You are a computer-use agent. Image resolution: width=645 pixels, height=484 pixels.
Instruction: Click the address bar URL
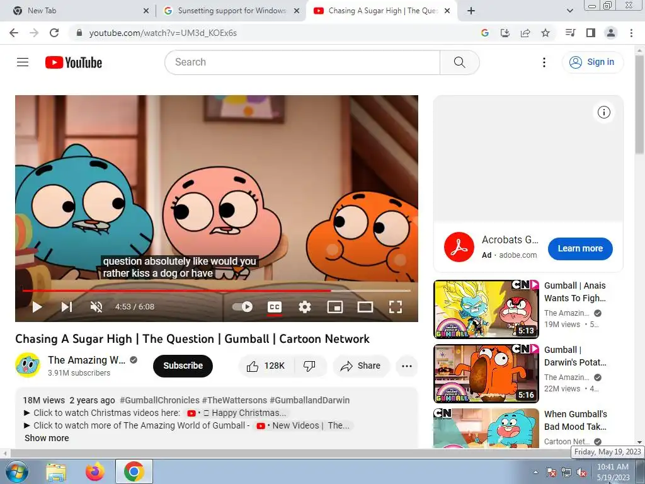(x=163, y=33)
